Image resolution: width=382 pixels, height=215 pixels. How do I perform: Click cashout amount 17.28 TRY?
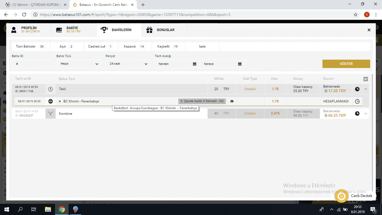[335, 91]
